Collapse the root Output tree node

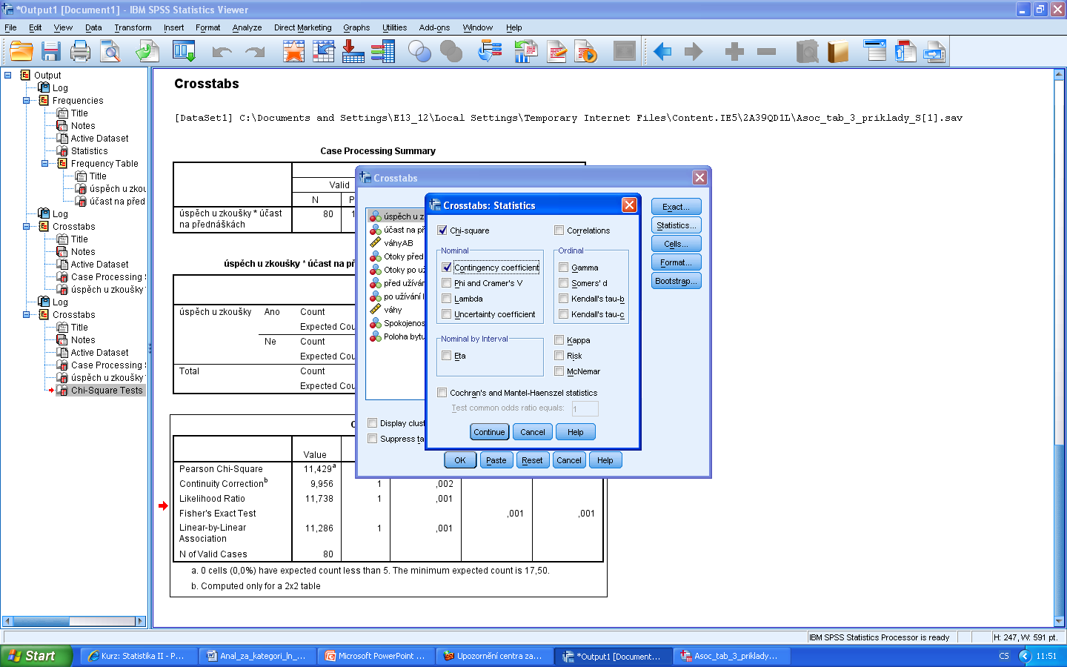pyautogui.click(x=8, y=75)
